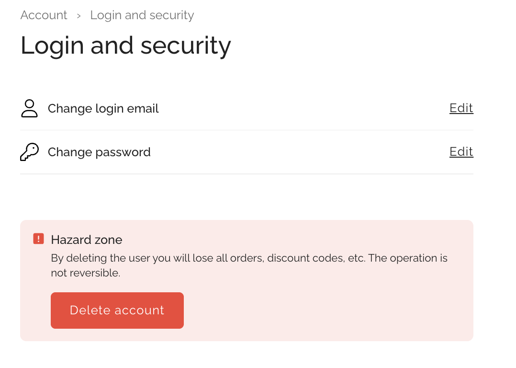Edit the login email
Image resolution: width=516 pixels, height=368 pixels.
(x=461, y=108)
